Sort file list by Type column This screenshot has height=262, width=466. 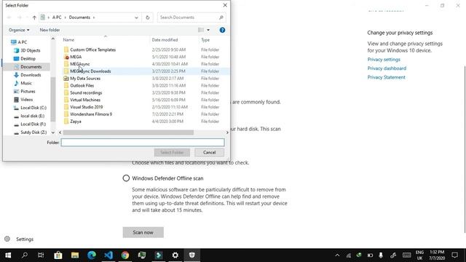tap(205, 40)
